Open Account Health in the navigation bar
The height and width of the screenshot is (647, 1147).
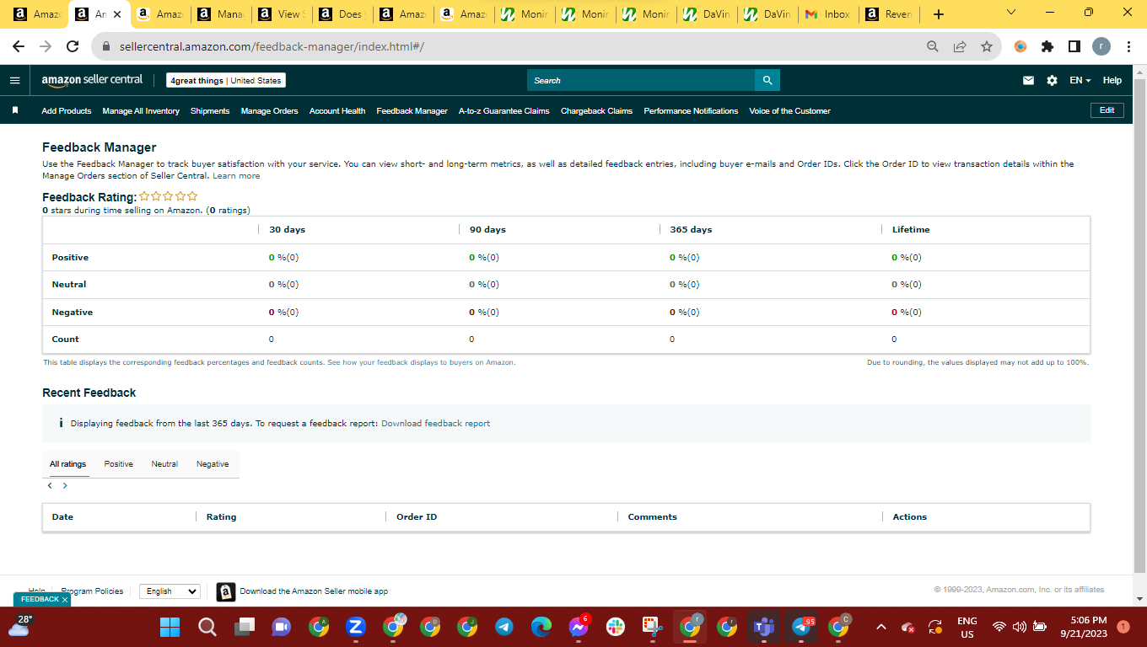(337, 110)
